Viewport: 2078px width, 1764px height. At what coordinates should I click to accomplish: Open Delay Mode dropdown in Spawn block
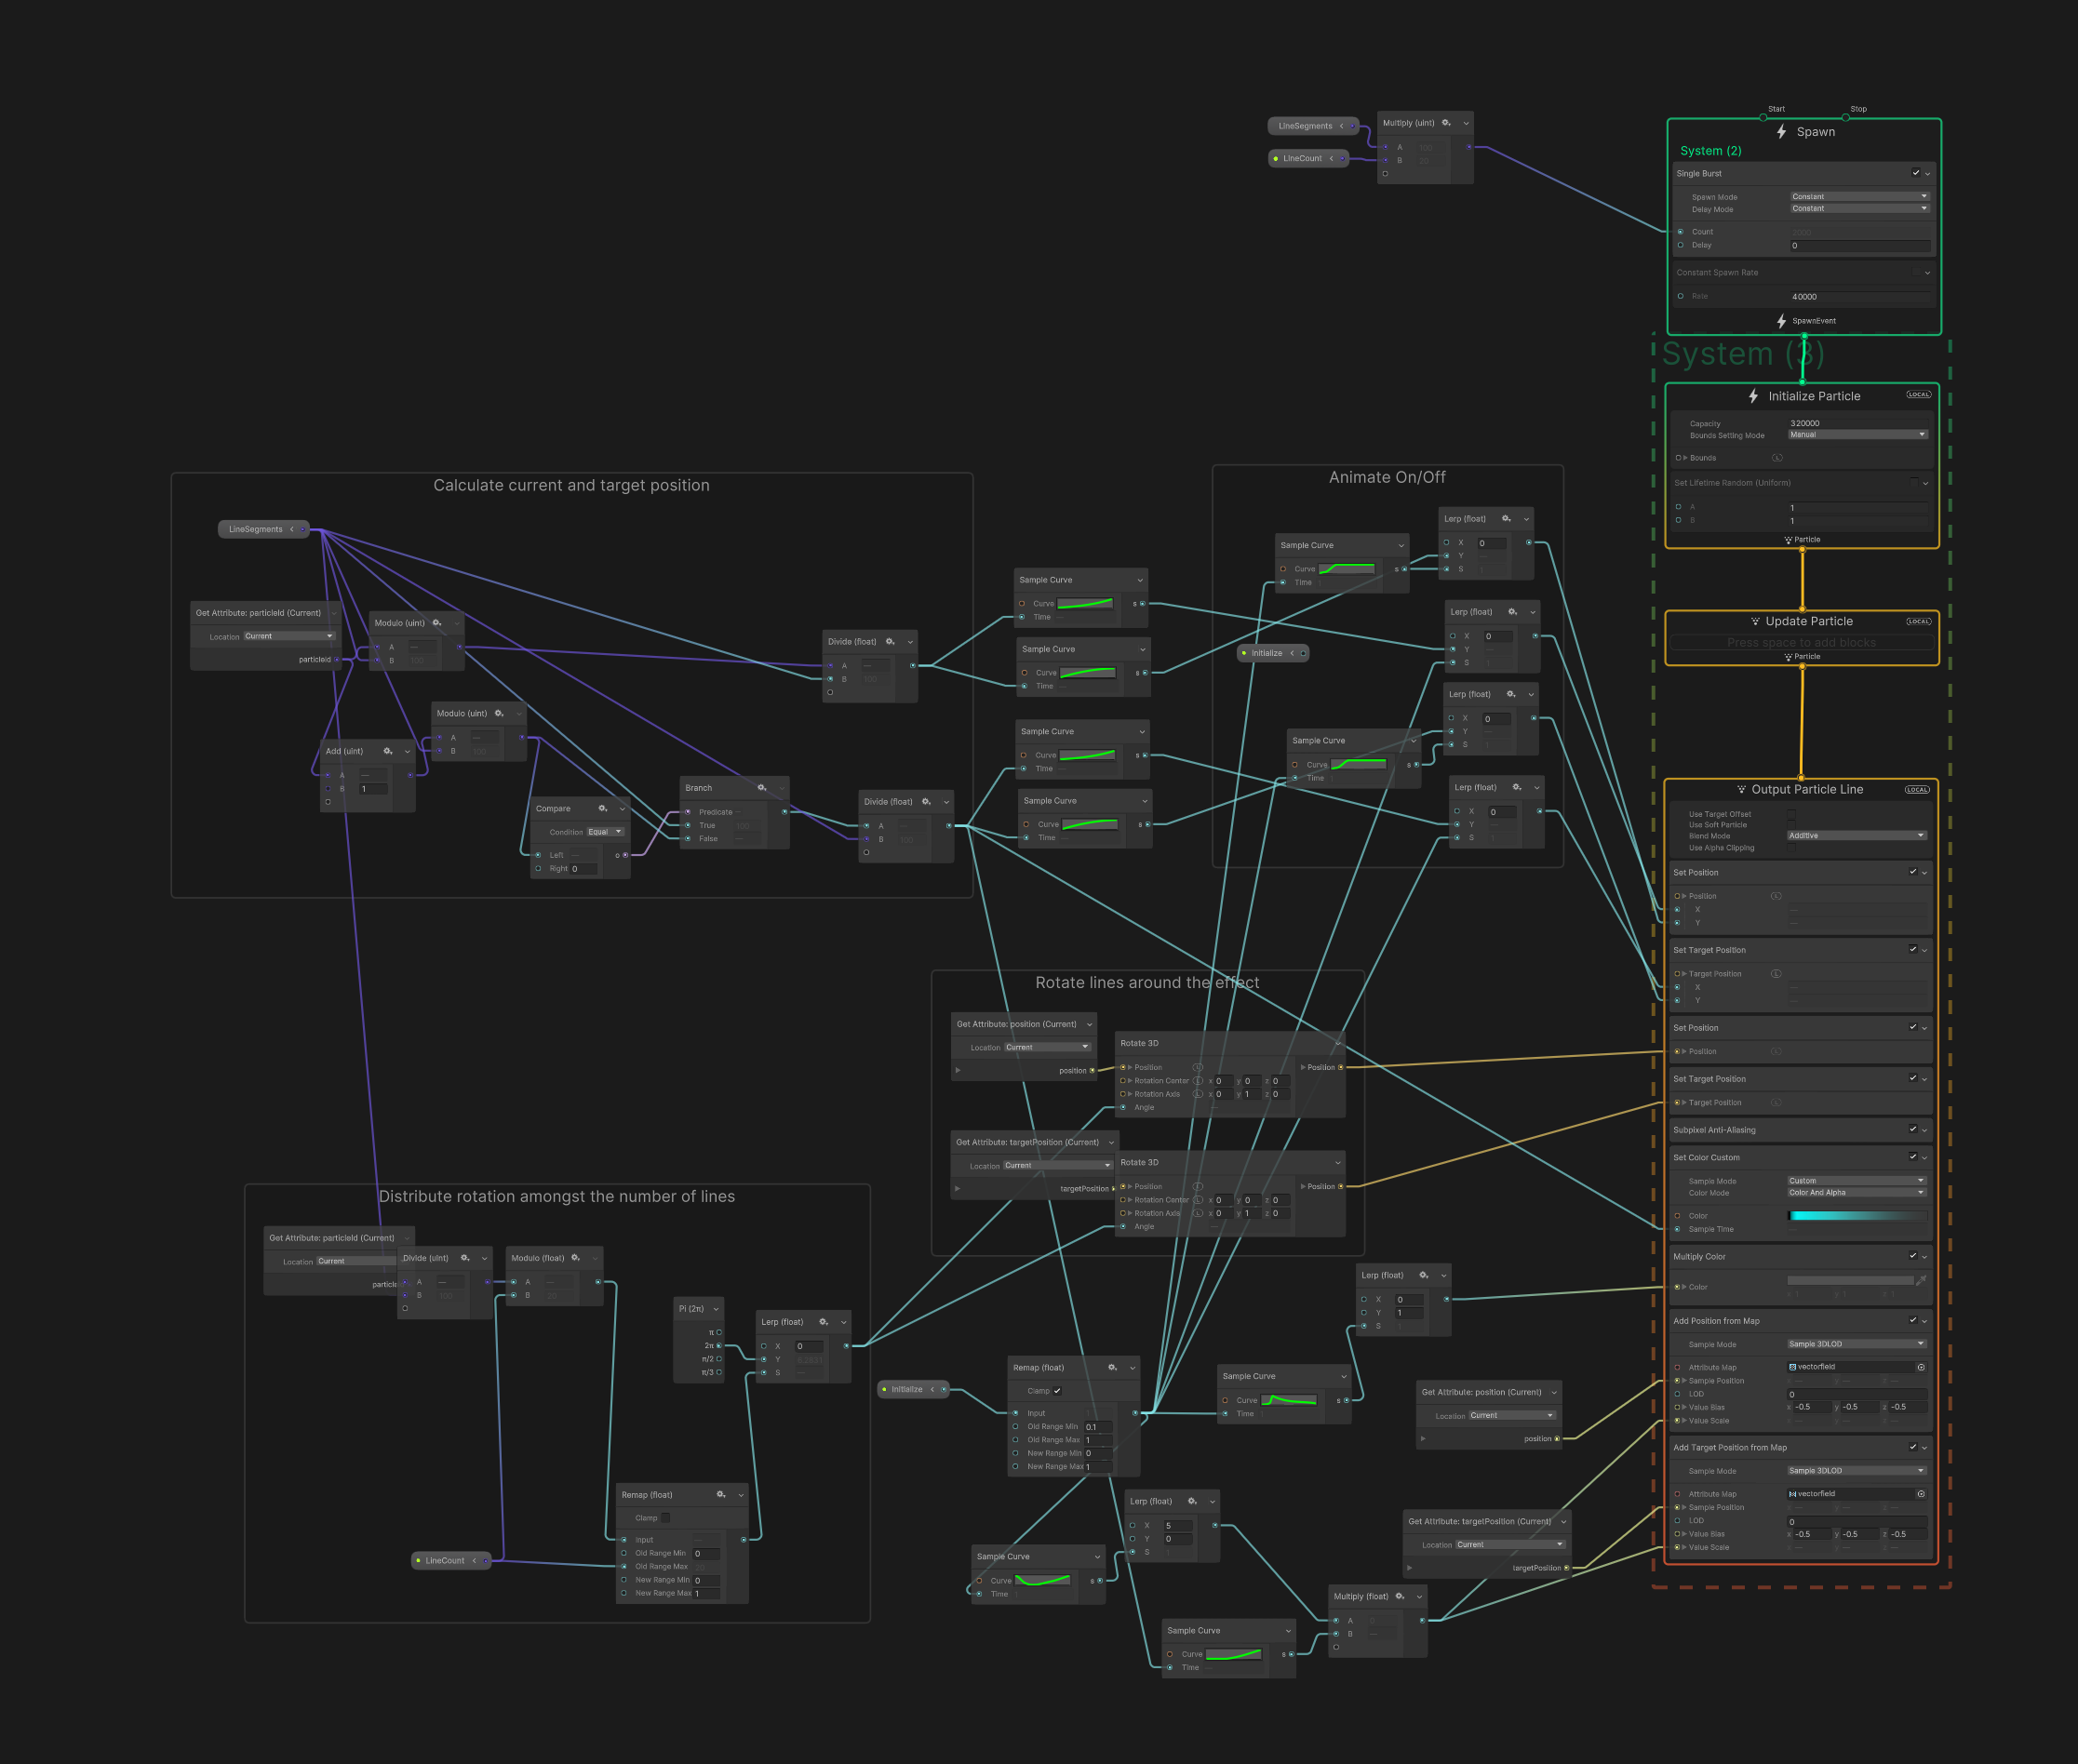click(1859, 213)
